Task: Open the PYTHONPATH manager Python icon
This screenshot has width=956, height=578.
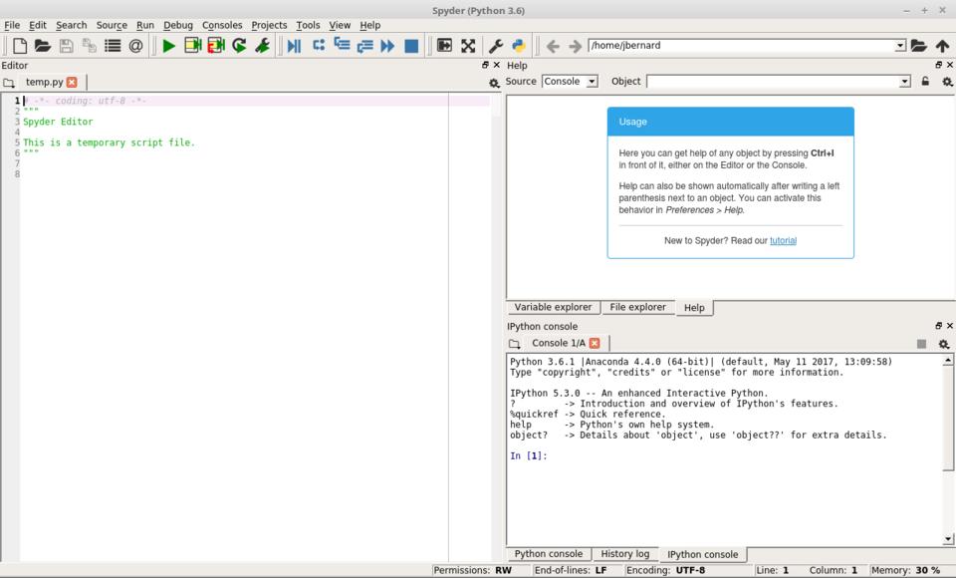Action: 519,46
